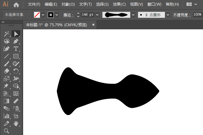Select the Paintbrush tool
The height and width of the screenshot is (135, 203).
[x=7, y=64]
